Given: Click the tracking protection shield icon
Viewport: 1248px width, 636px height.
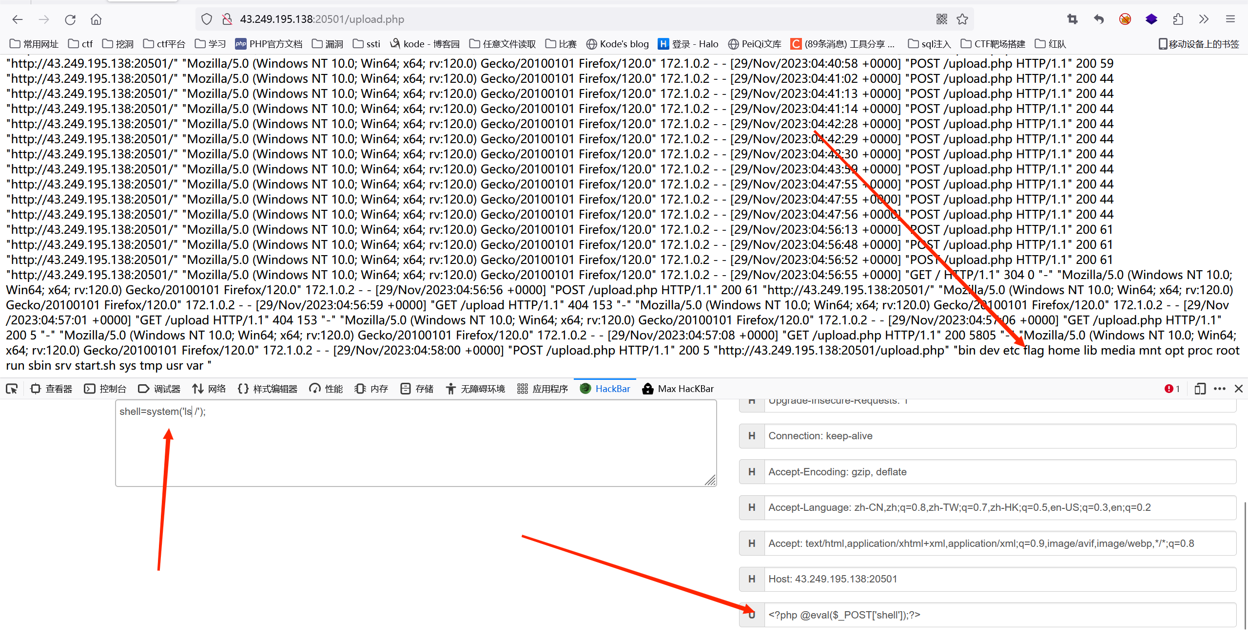Looking at the screenshot, I should pos(207,19).
